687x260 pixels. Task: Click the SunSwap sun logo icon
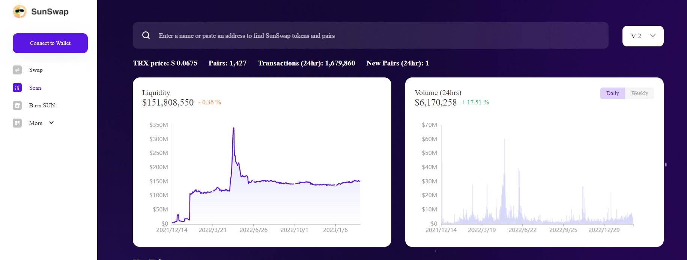point(20,12)
